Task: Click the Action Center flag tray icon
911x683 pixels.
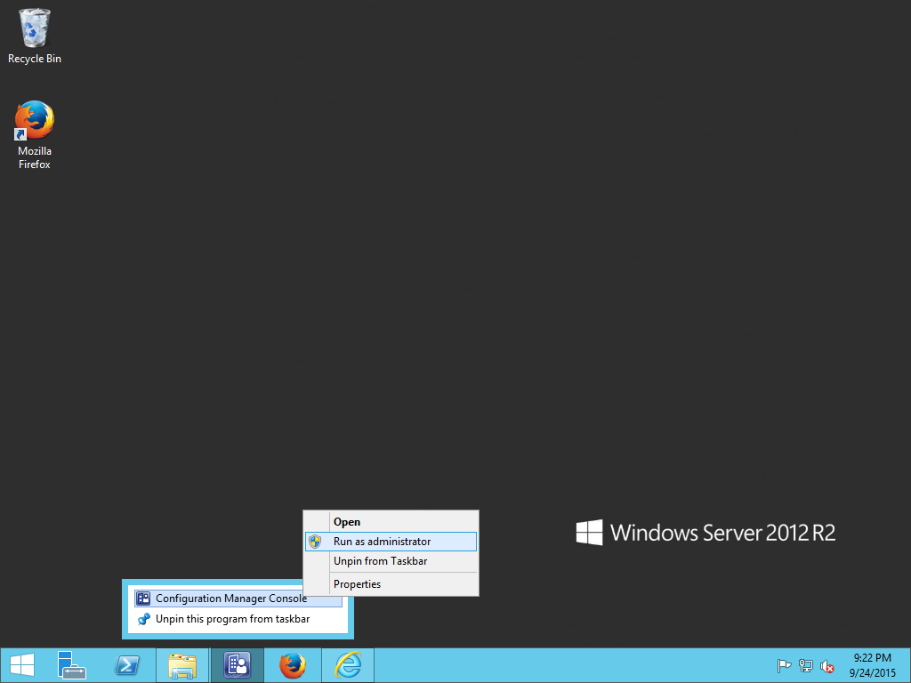Action: (x=784, y=666)
